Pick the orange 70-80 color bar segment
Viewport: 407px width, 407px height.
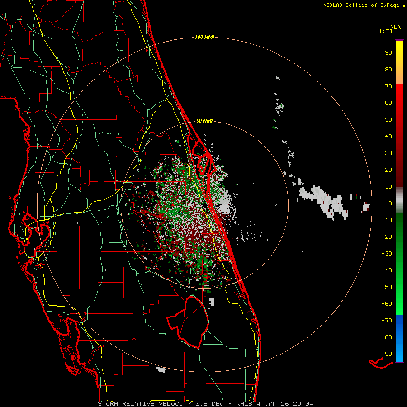tap(399, 77)
